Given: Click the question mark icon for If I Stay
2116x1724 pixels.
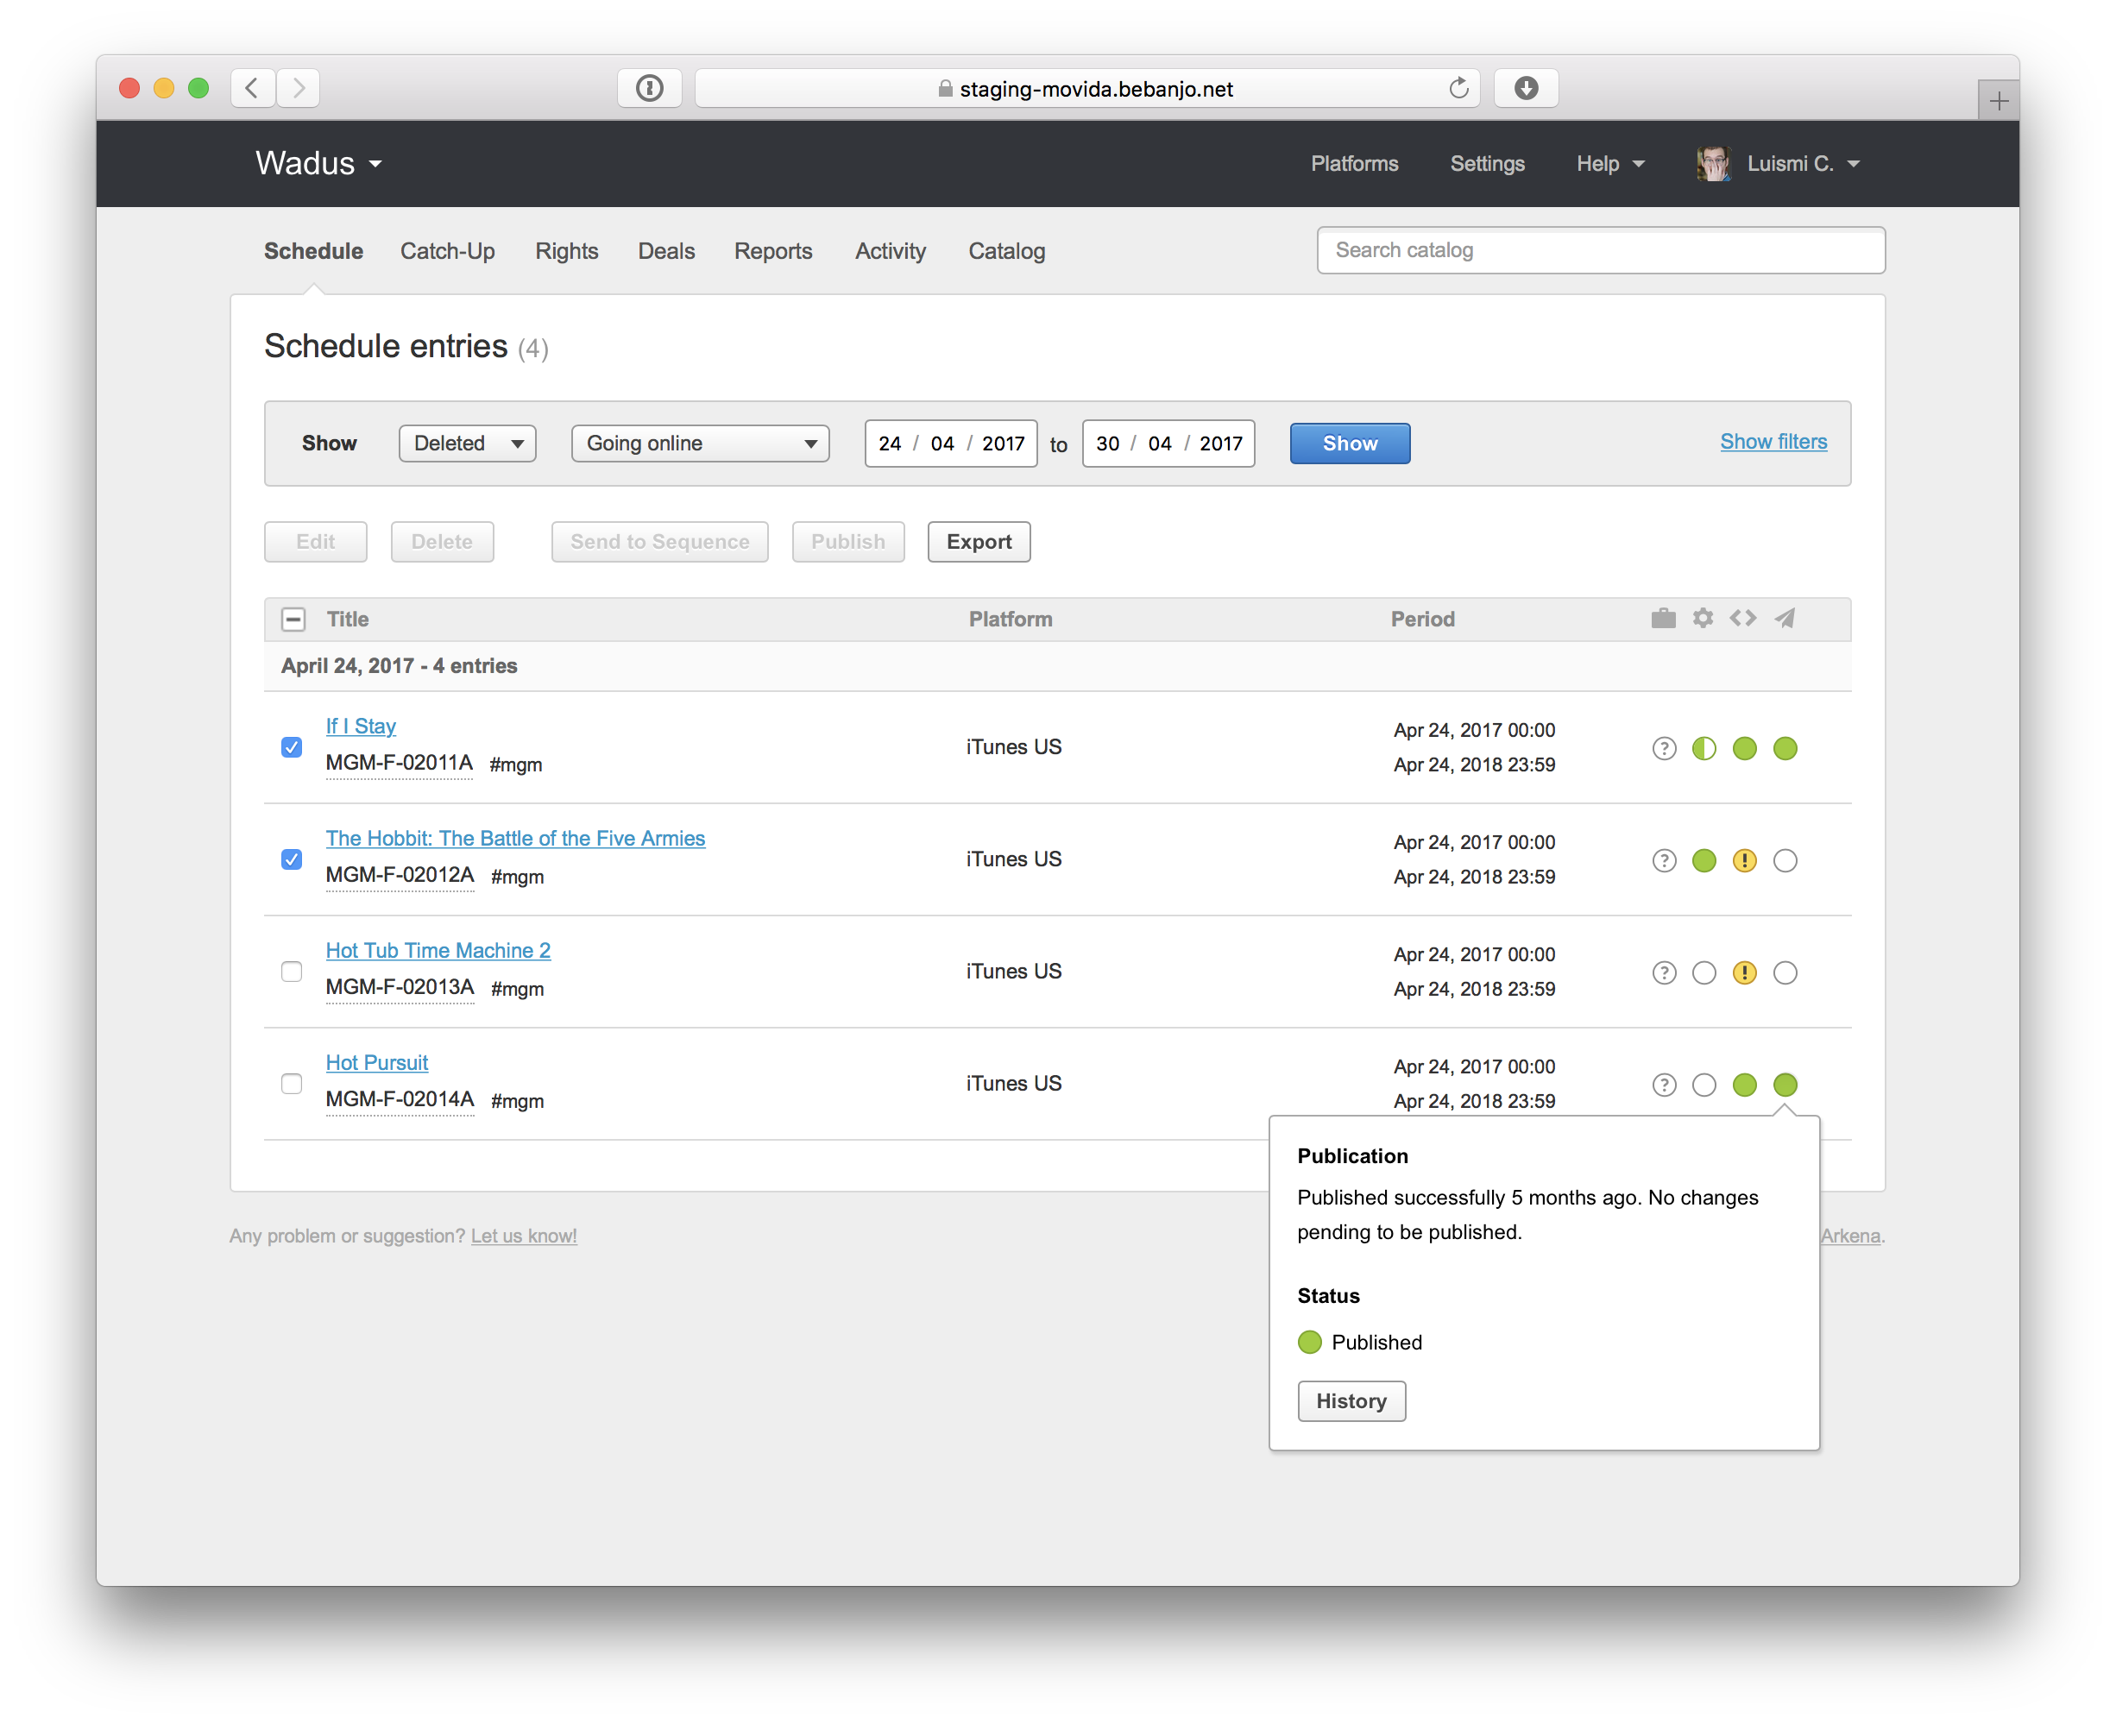Looking at the screenshot, I should 1664,749.
